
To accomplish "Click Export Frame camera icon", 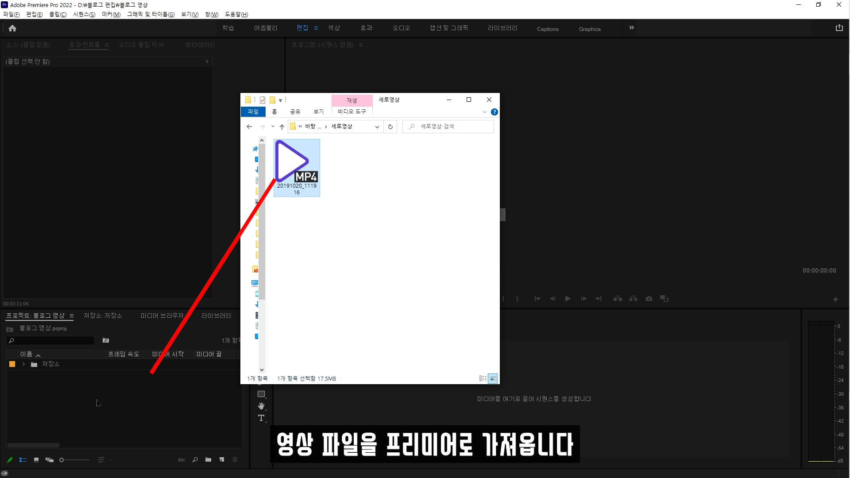I will click(x=649, y=299).
